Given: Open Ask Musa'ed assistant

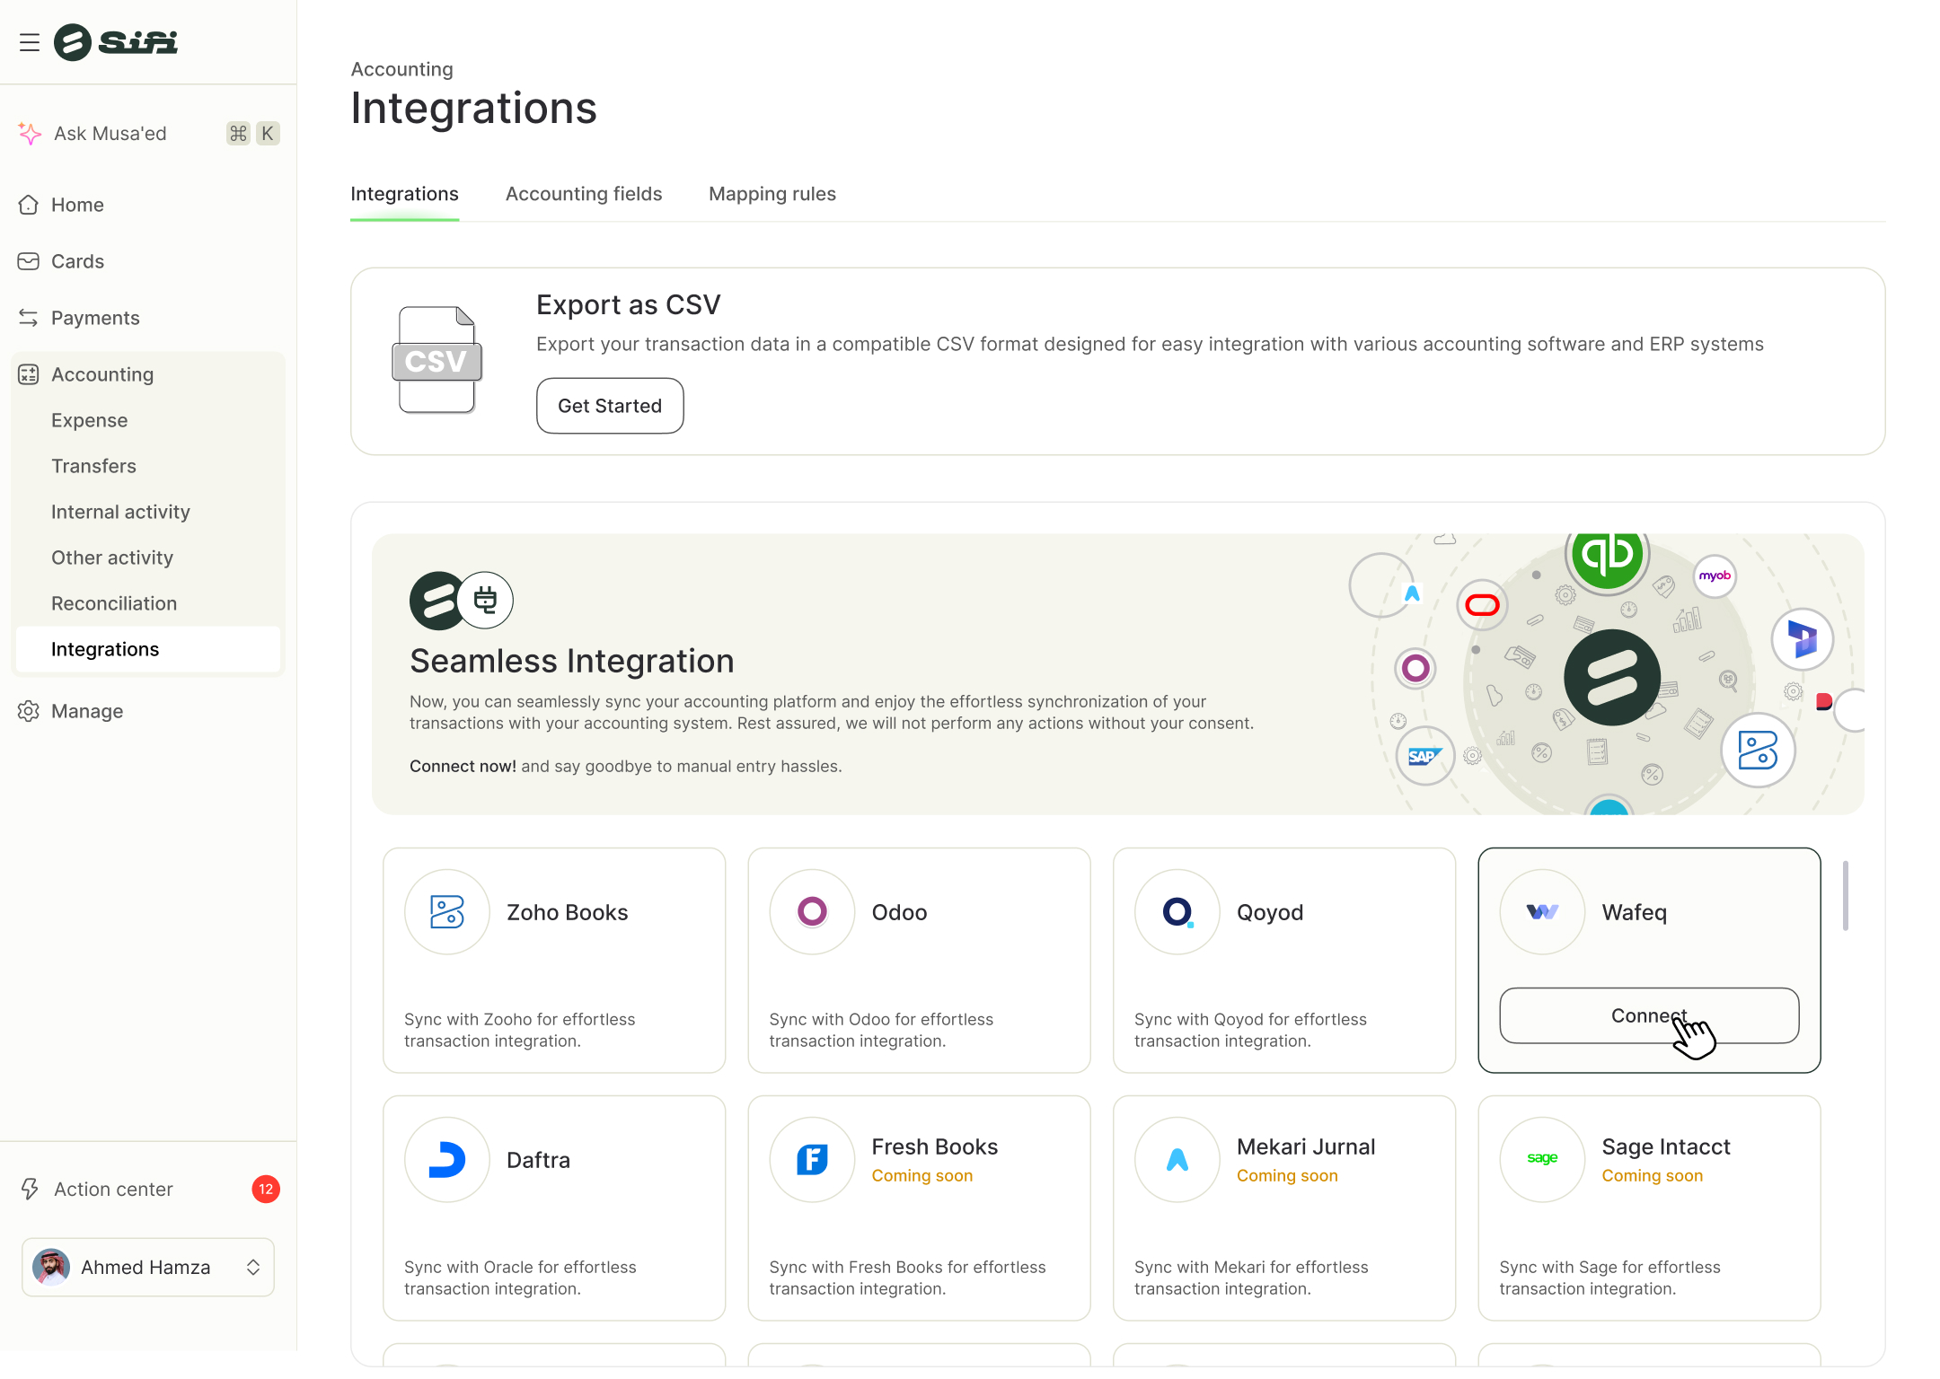Looking at the screenshot, I should 148,134.
